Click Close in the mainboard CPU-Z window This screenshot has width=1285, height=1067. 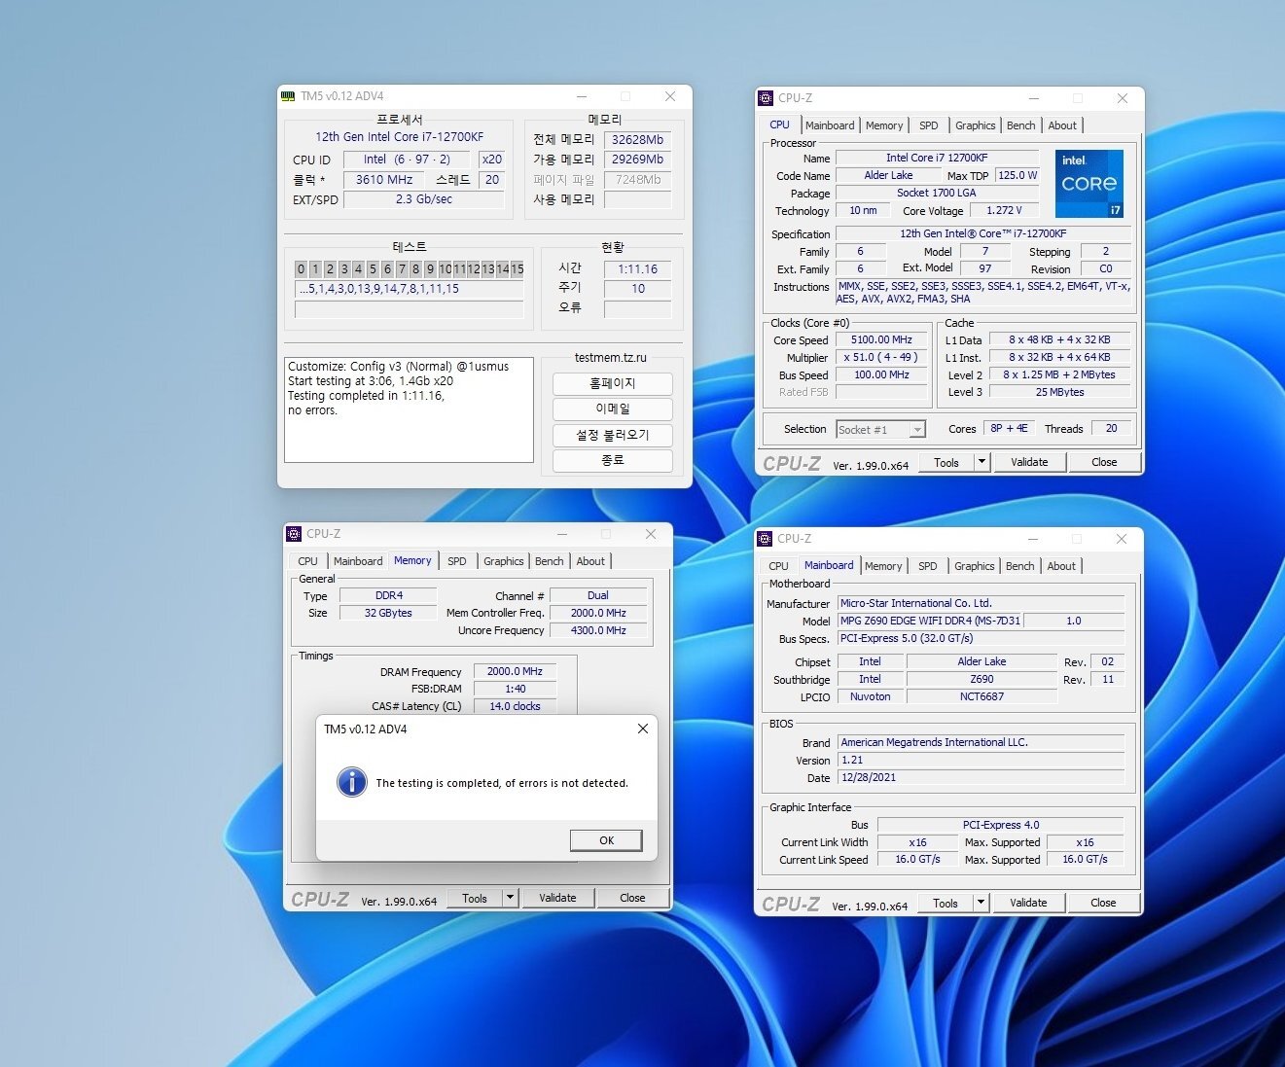click(x=1103, y=903)
